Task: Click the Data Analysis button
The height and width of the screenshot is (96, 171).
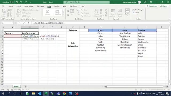Action: [138, 10]
